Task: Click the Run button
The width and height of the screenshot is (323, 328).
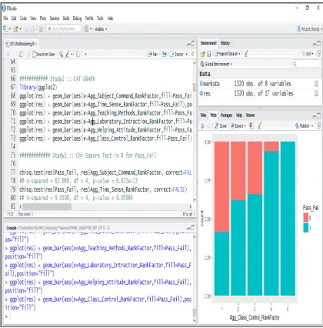Action: [152, 54]
